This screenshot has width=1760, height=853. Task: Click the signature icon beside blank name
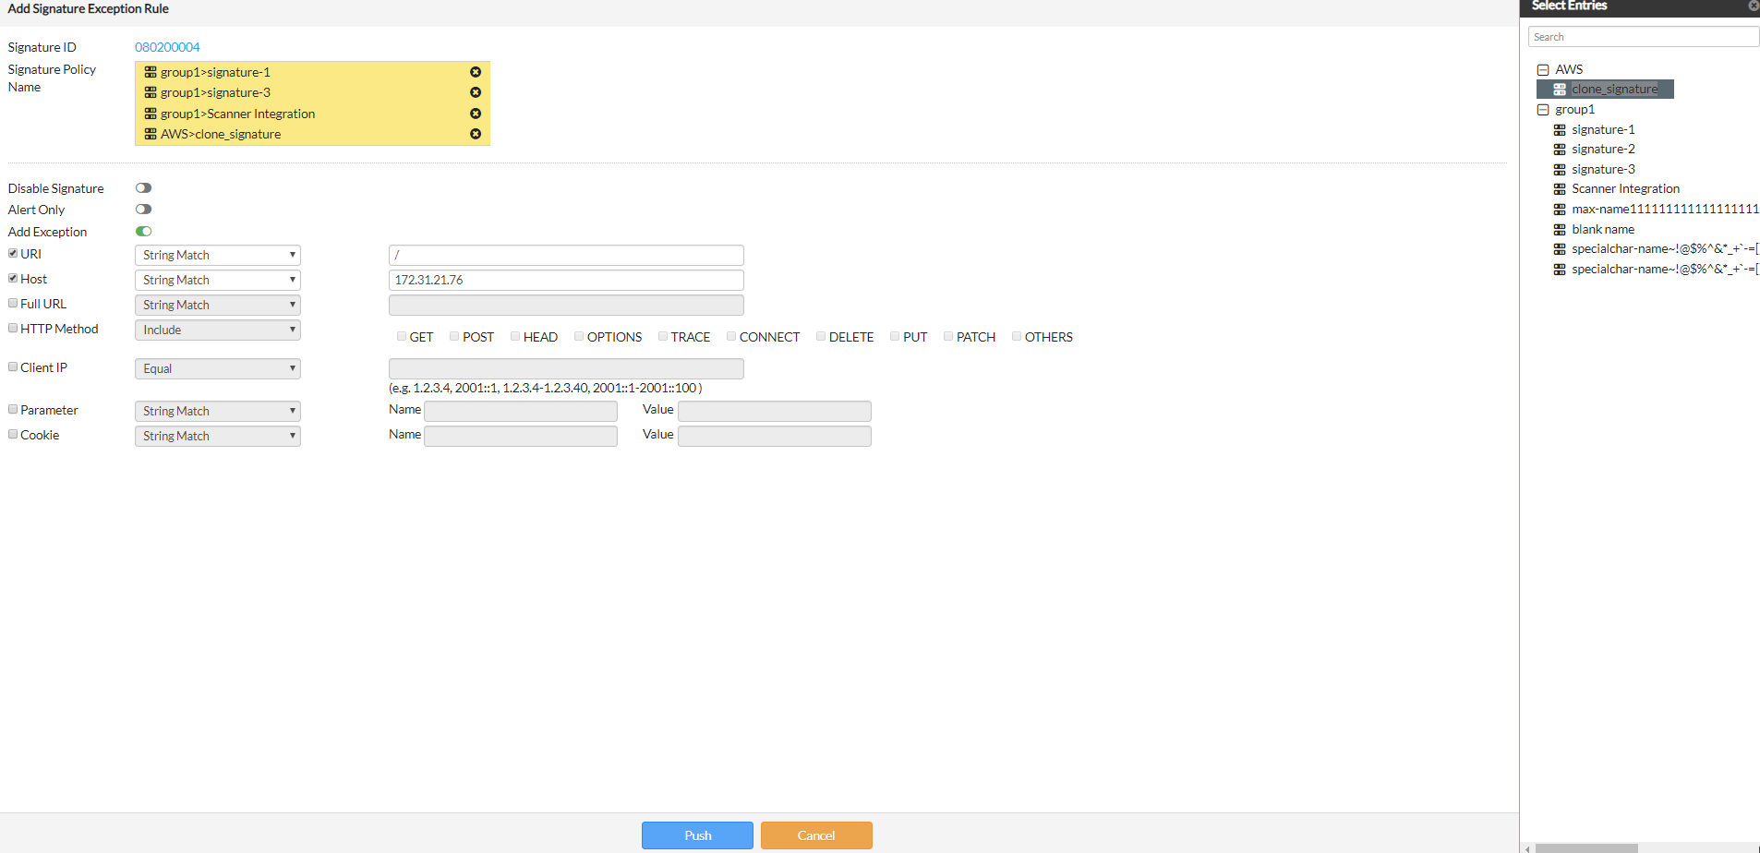click(x=1559, y=229)
